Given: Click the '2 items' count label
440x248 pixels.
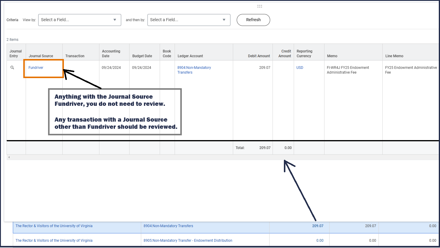Looking at the screenshot, I should click(x=13, y=40).
